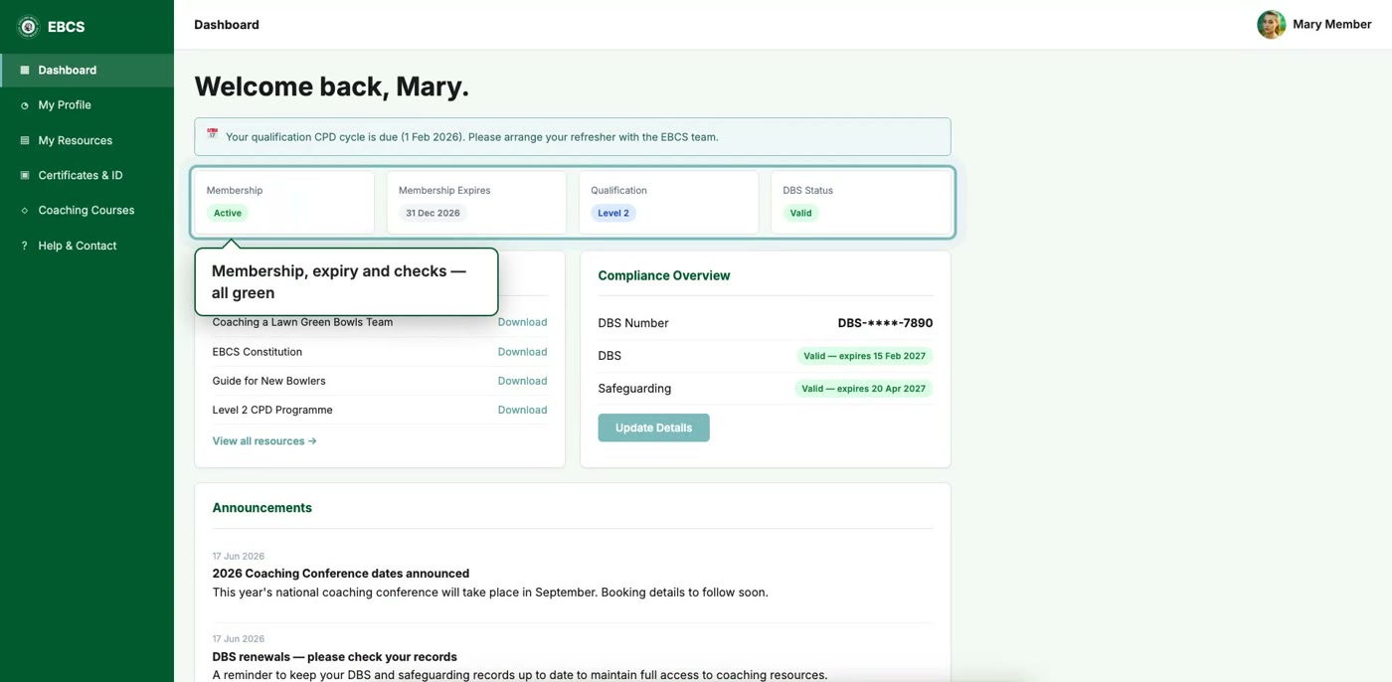Click the 'Qualification' card label
Screen dimensions: 1392x682
[618, 190]
